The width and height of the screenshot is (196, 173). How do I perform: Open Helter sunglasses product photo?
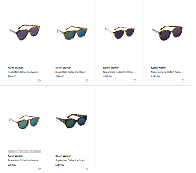click(120, 32)
